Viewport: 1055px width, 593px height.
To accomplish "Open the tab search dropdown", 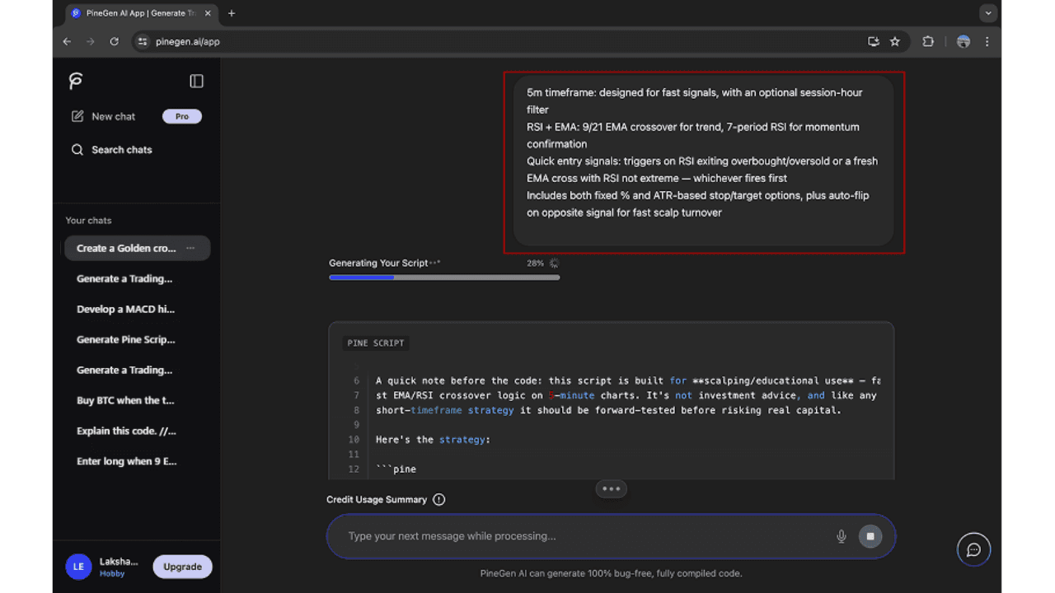I will (x=988, y=13).
